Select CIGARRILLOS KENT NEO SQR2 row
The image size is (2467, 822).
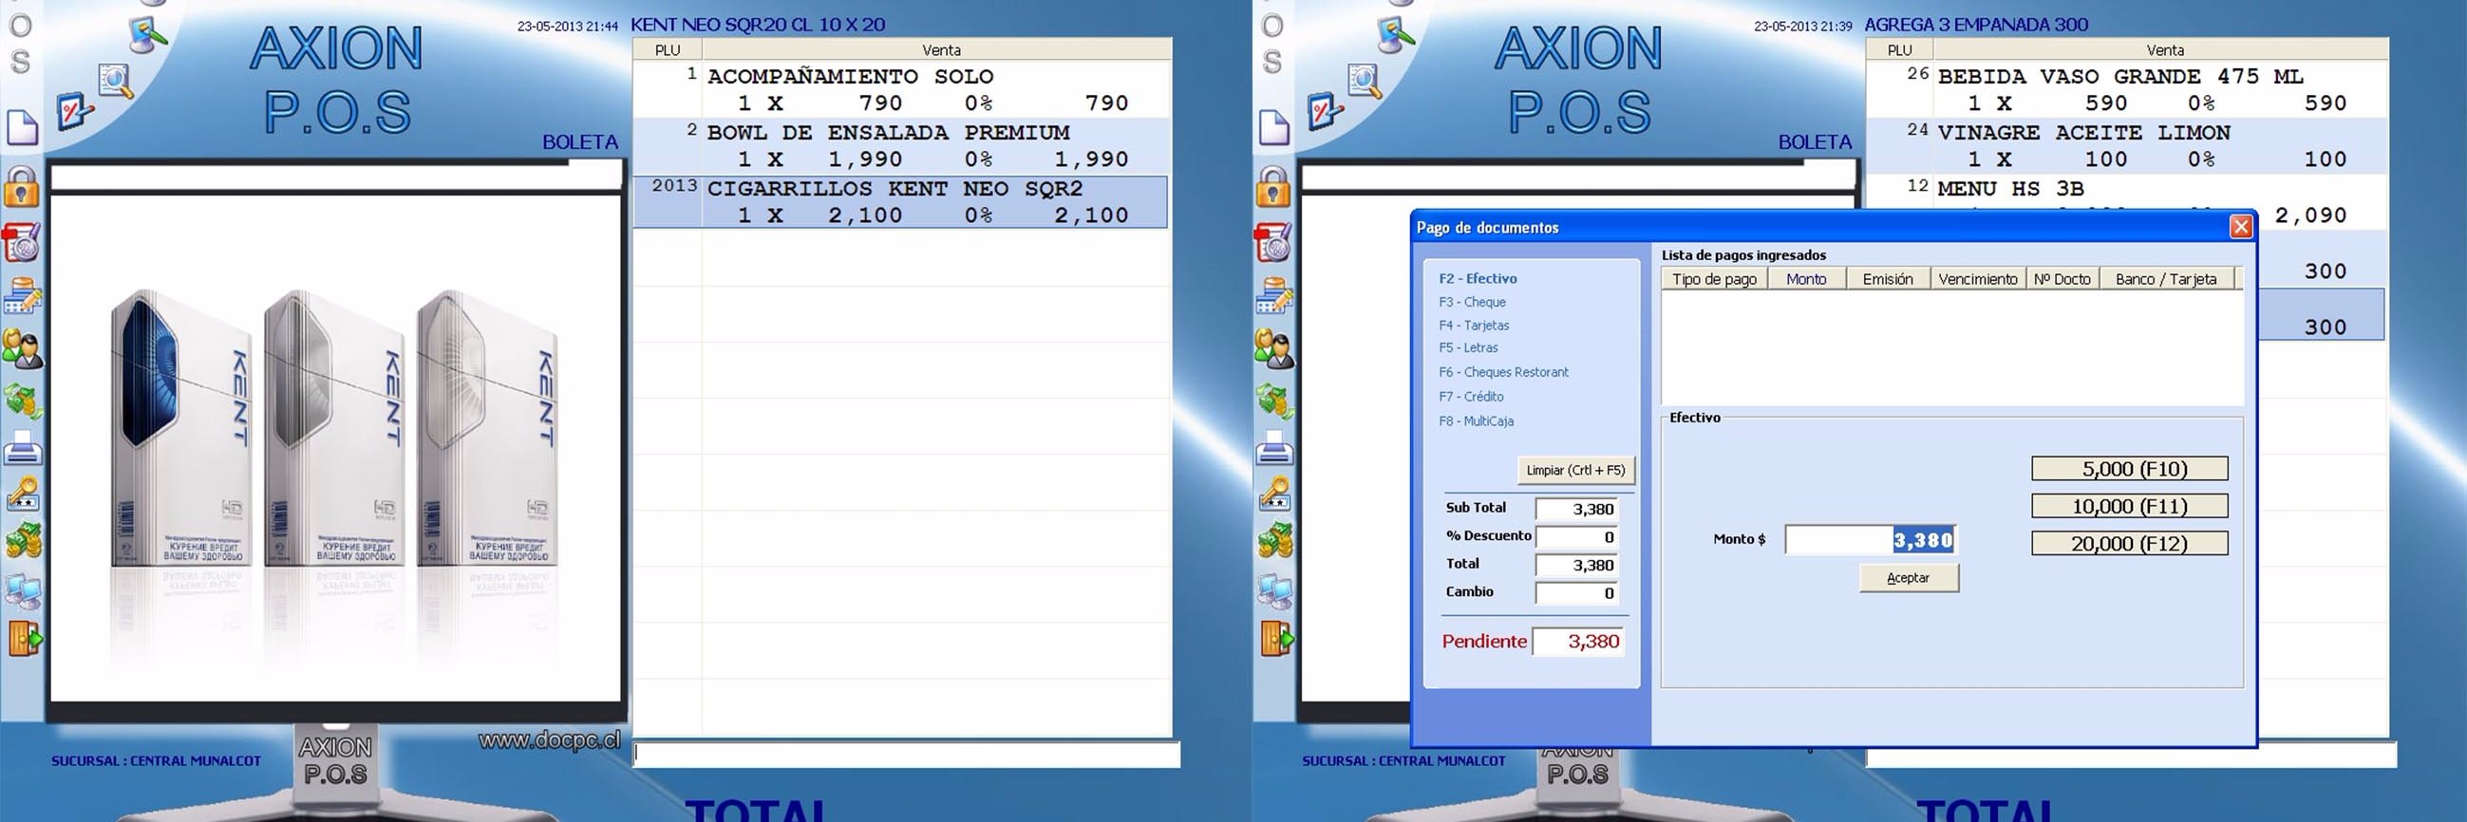900,202
